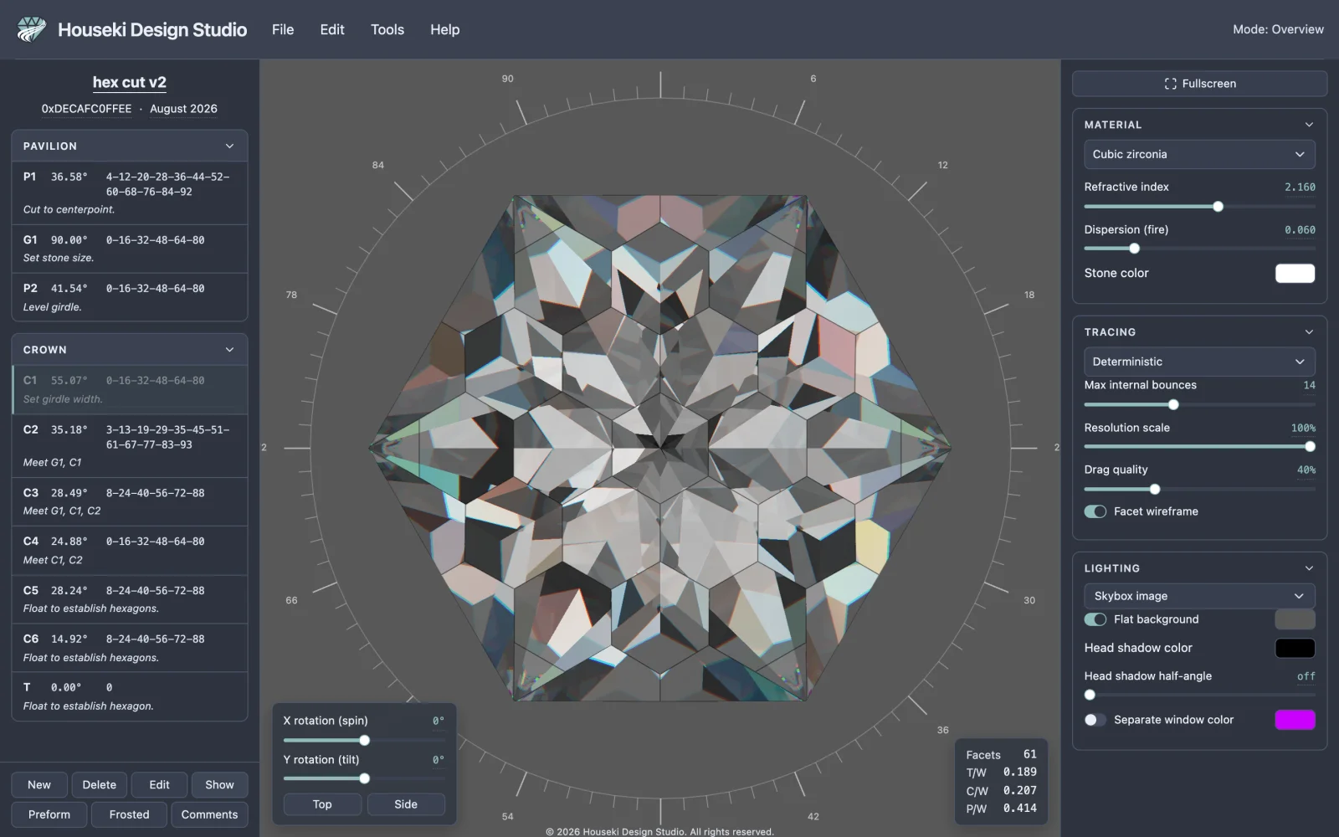Click the 0xDECAFCOFFEE author name
The image size is (1339, 837).
click(86, 109)
